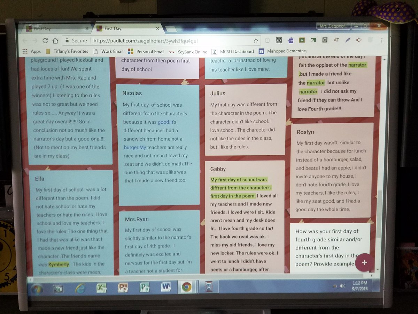Viewport: 418px width, 314px height.
Task: Open Julius's post card
Action: point(246,119)
